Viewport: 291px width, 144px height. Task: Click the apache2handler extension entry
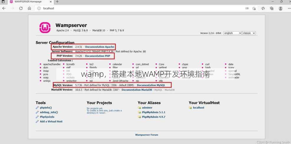tap(52, 64)
